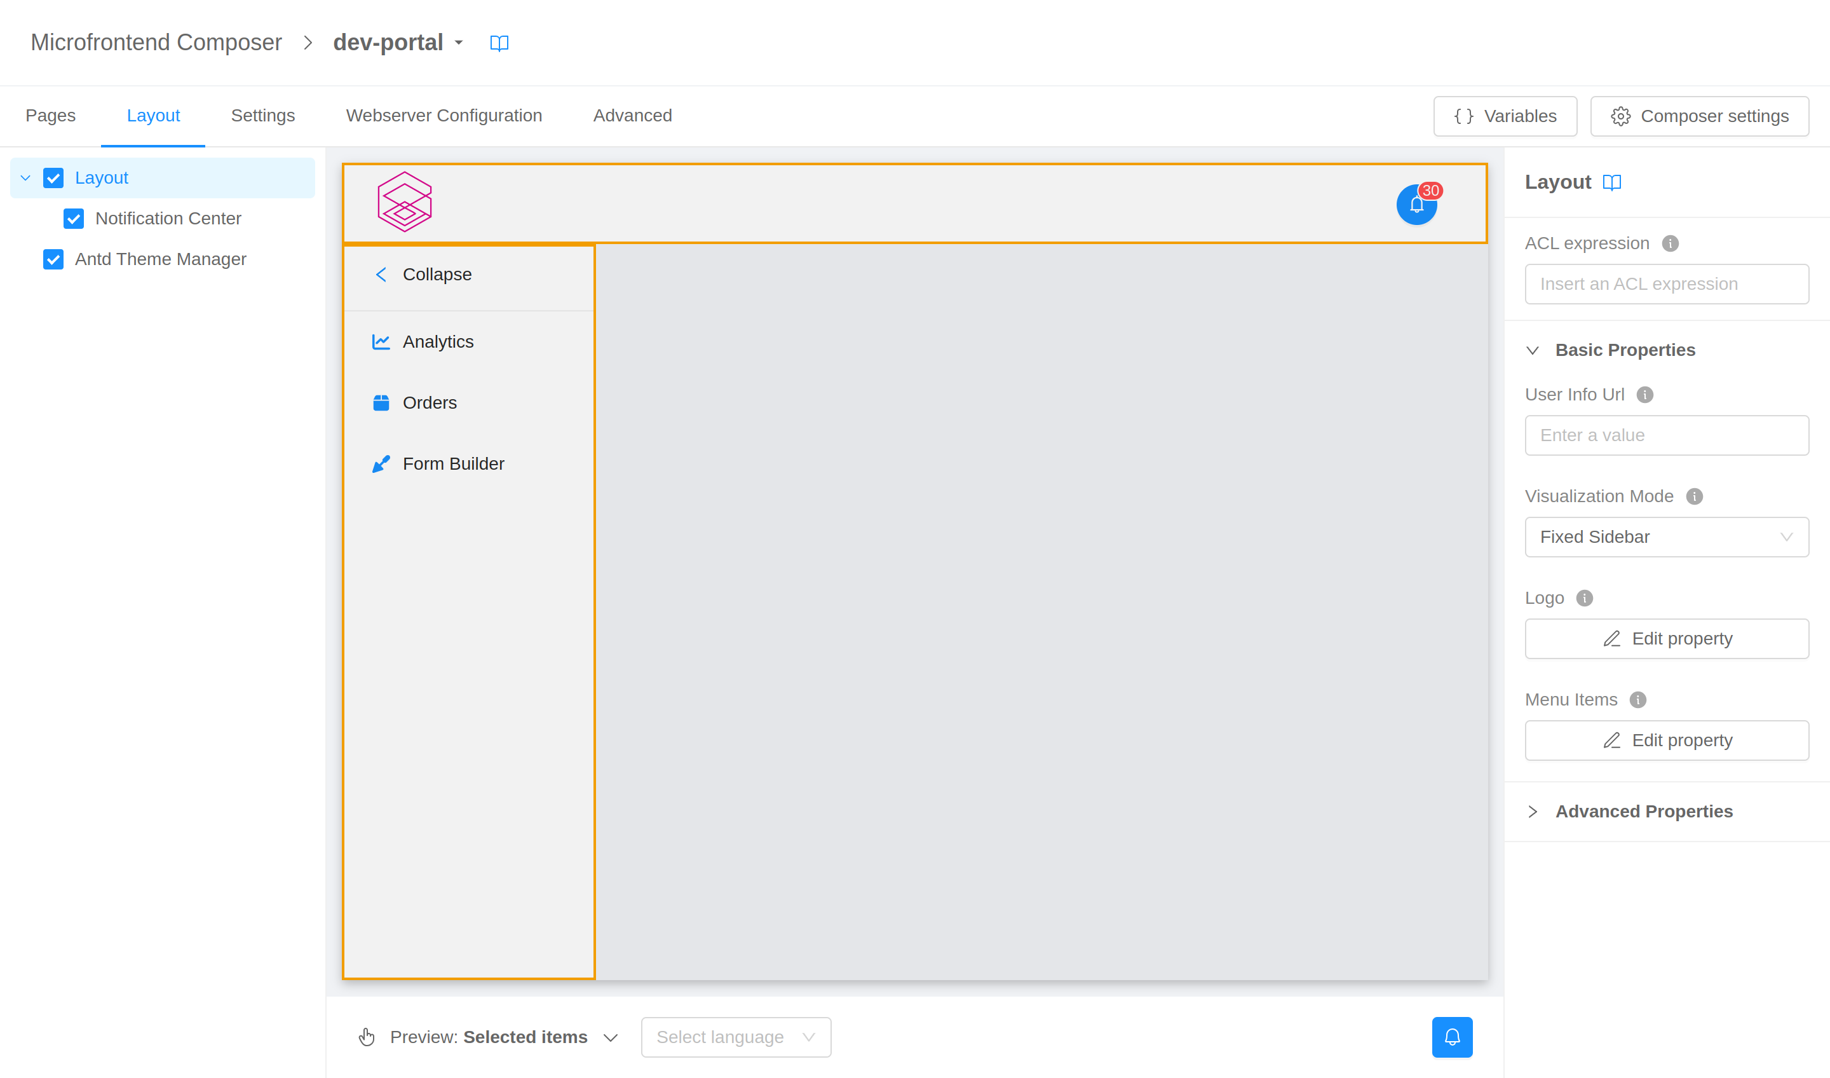Click the notification bell with 30 badge
Screen dimensions: 1830x1078
[1416, 204]
